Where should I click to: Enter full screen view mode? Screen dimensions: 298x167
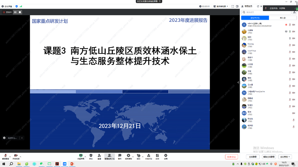coord(233,7)
